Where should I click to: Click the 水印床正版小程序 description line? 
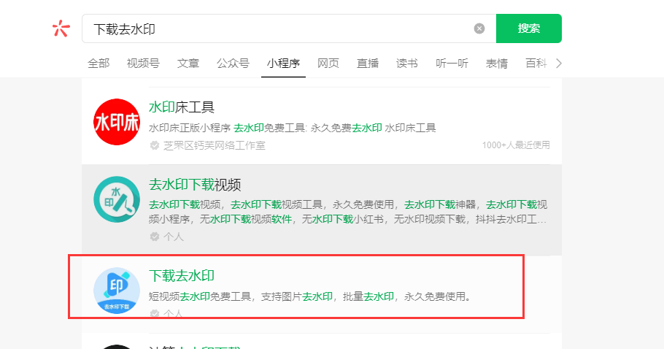(x=292, y=128)
